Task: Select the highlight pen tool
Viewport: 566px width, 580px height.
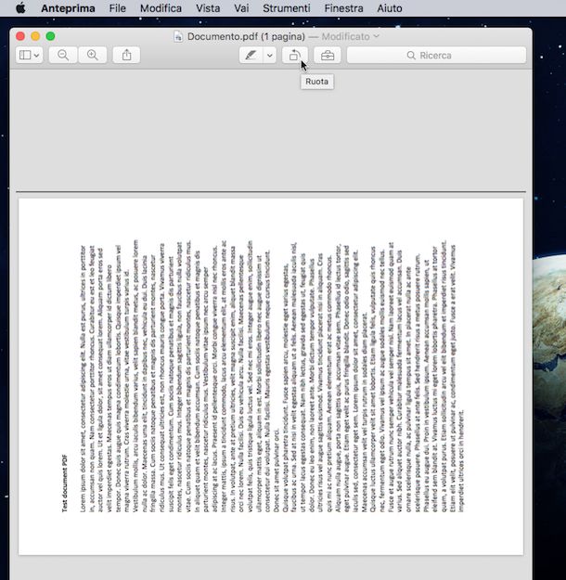Action: click(x=251, y=55)
